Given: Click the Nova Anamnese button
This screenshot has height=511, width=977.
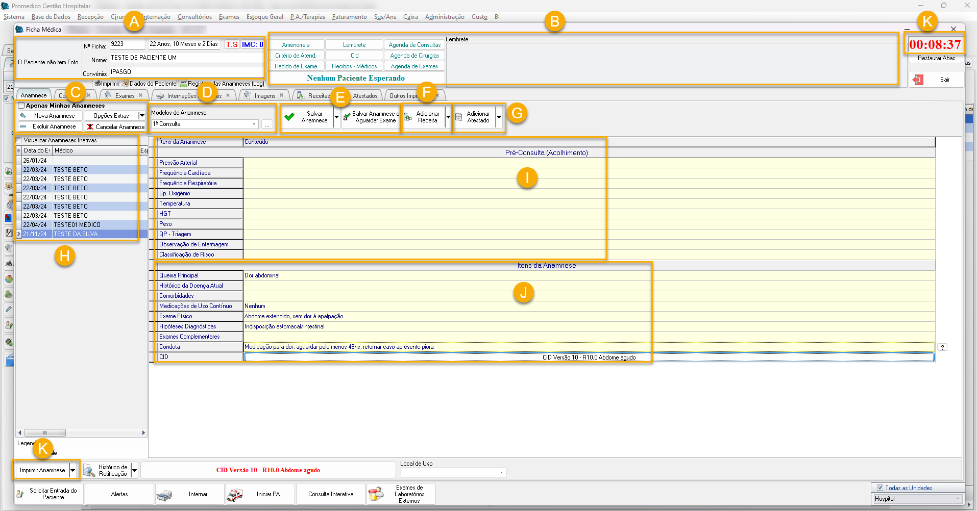Looking at the screenshot, I should pos(54,116).
